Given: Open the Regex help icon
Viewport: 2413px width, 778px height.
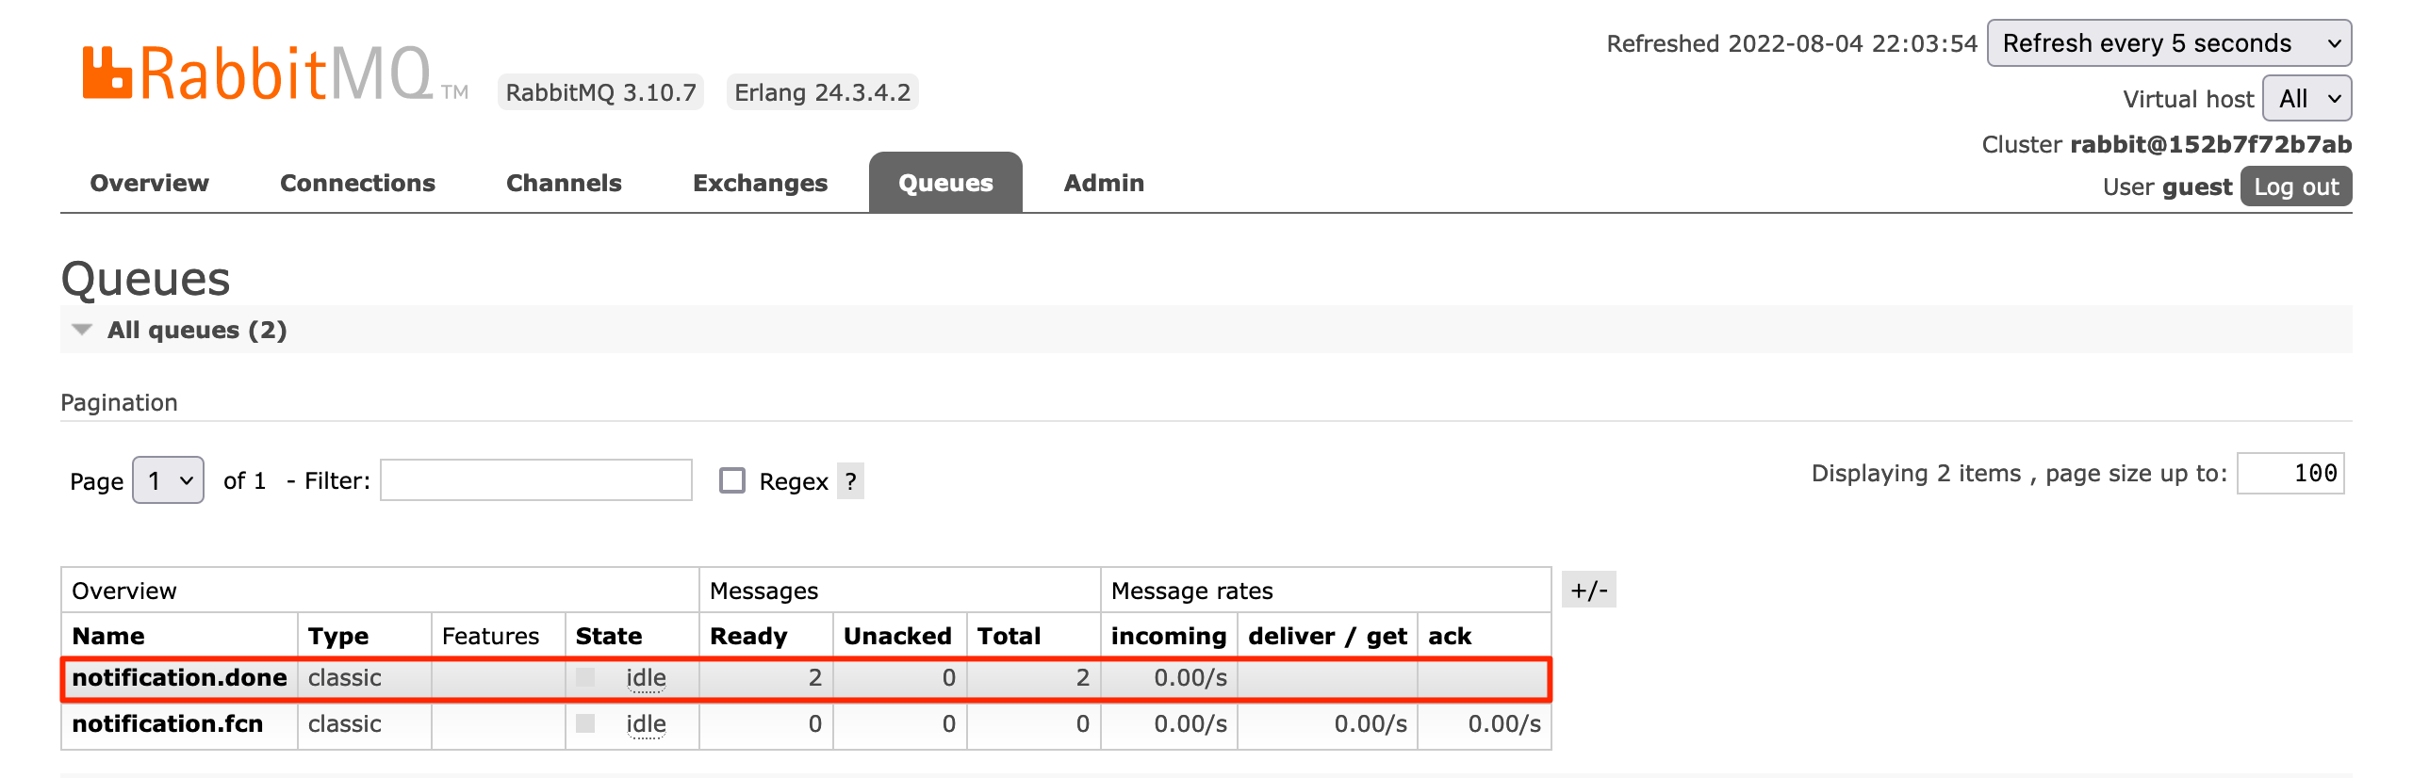Looking at the screenshot, I should (849, 481).
